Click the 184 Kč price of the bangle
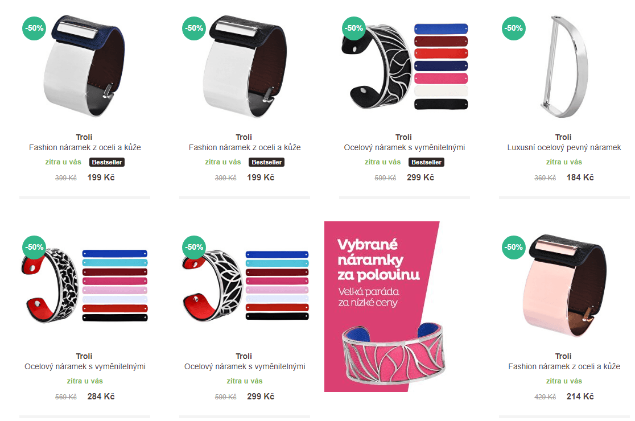Screen dimensions: 635x421 pos(580,178)
